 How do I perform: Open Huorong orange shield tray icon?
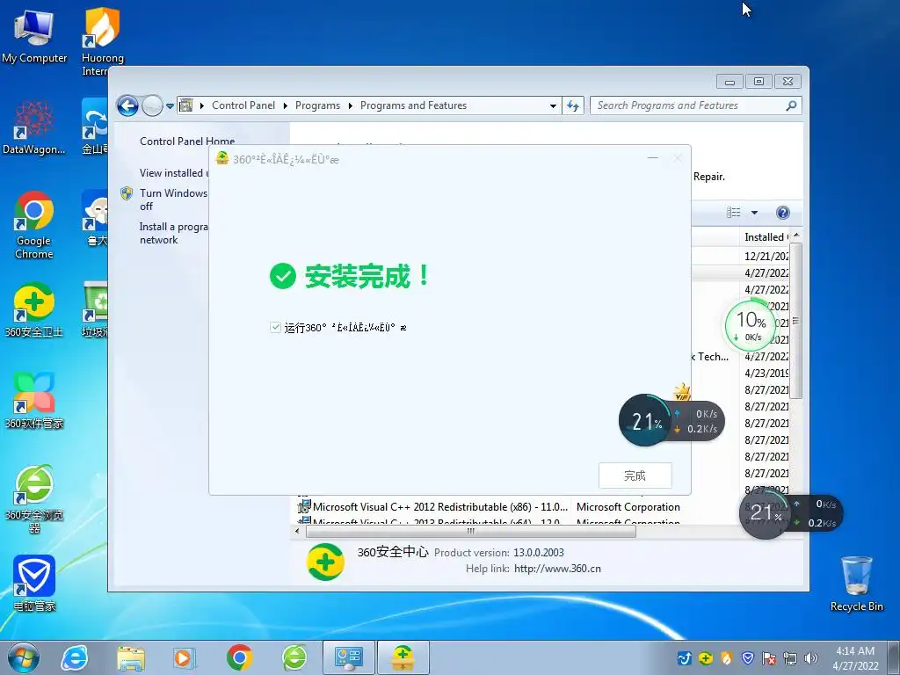[x=727, y=658]
